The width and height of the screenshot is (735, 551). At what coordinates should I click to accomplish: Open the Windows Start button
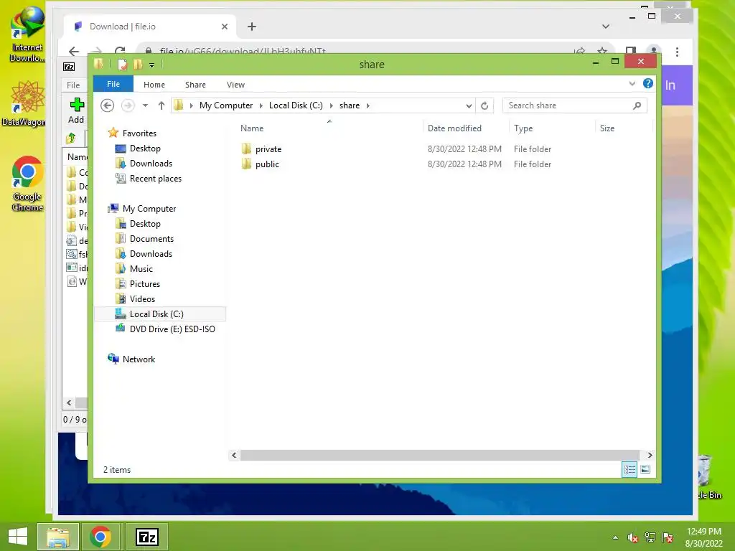tap(18, 537)
